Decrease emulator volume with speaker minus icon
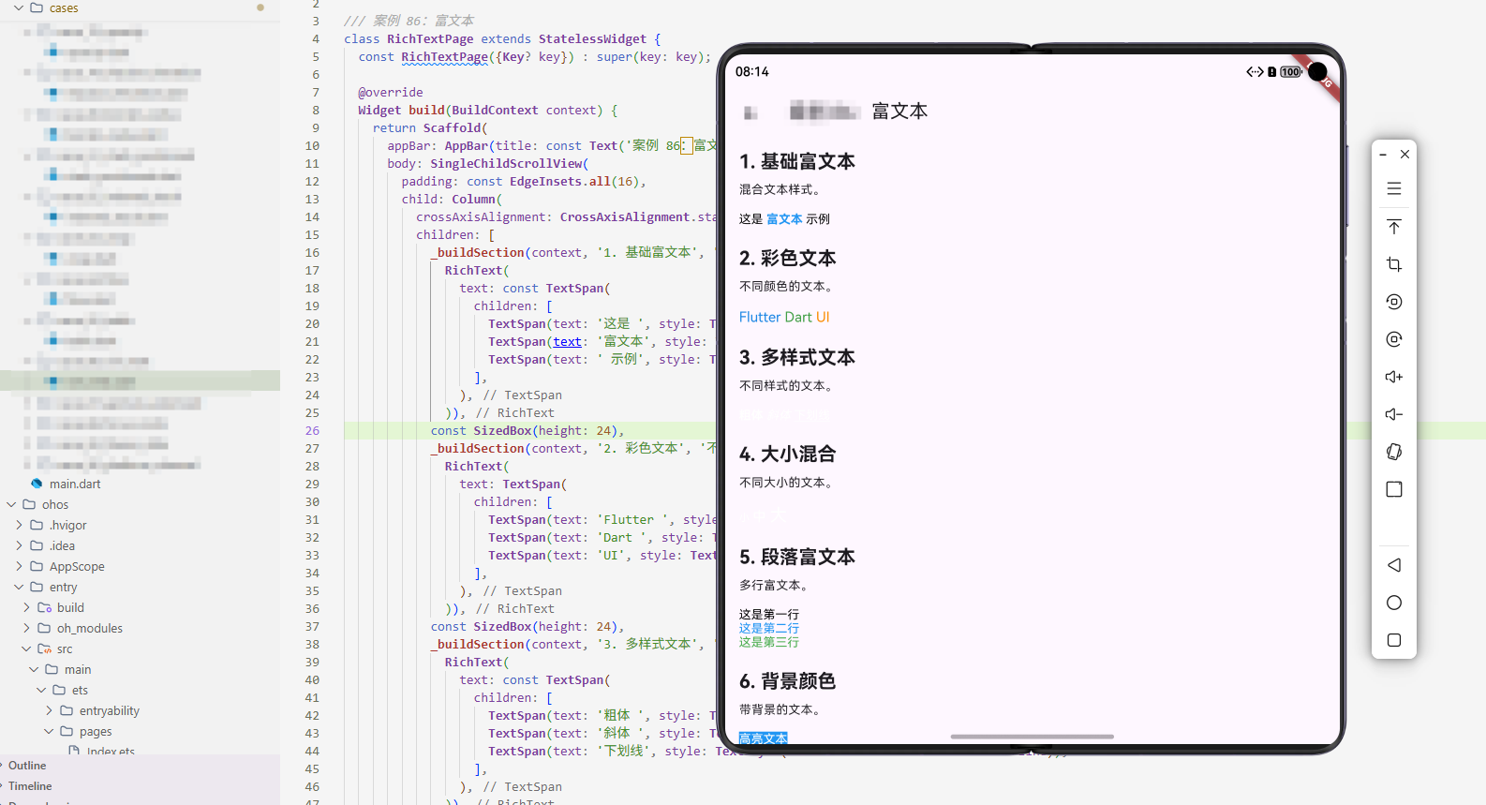 (1394, 414)
